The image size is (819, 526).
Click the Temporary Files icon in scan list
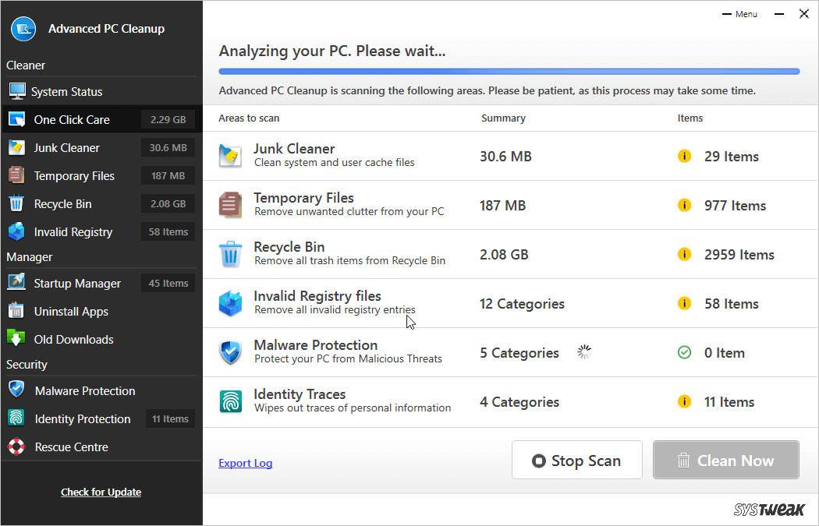[230, 205]
